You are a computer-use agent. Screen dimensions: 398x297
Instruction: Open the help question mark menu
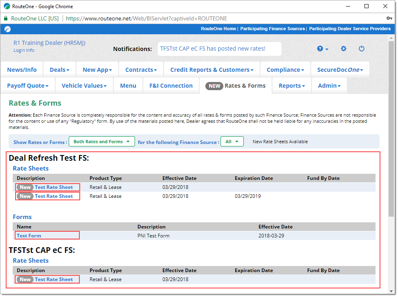tap(322, 49)
